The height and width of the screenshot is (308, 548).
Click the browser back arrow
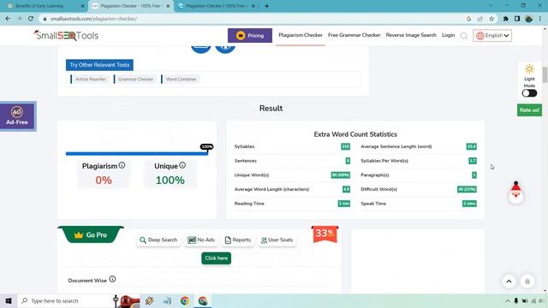click(8, 19)
